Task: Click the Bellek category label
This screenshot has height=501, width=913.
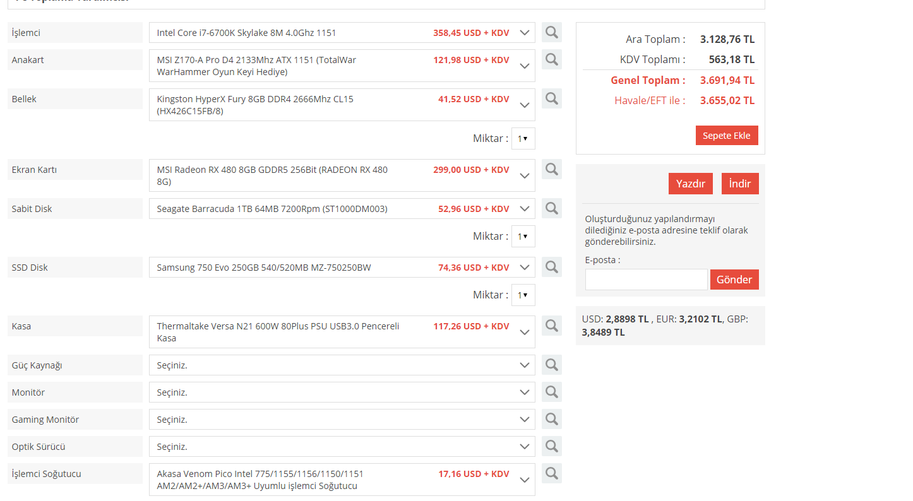Action: click(75, 99)
